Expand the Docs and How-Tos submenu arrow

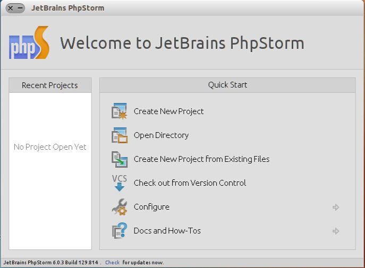click(x=336, y=231)
